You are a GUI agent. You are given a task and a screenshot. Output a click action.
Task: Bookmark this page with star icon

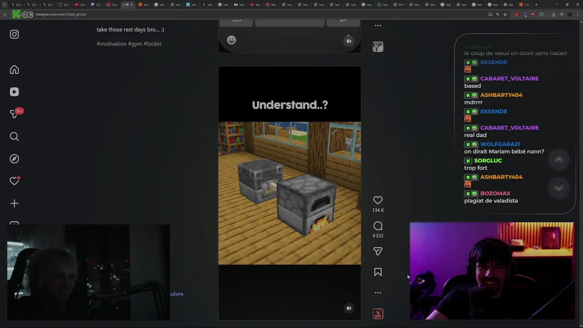coord(505,14)
